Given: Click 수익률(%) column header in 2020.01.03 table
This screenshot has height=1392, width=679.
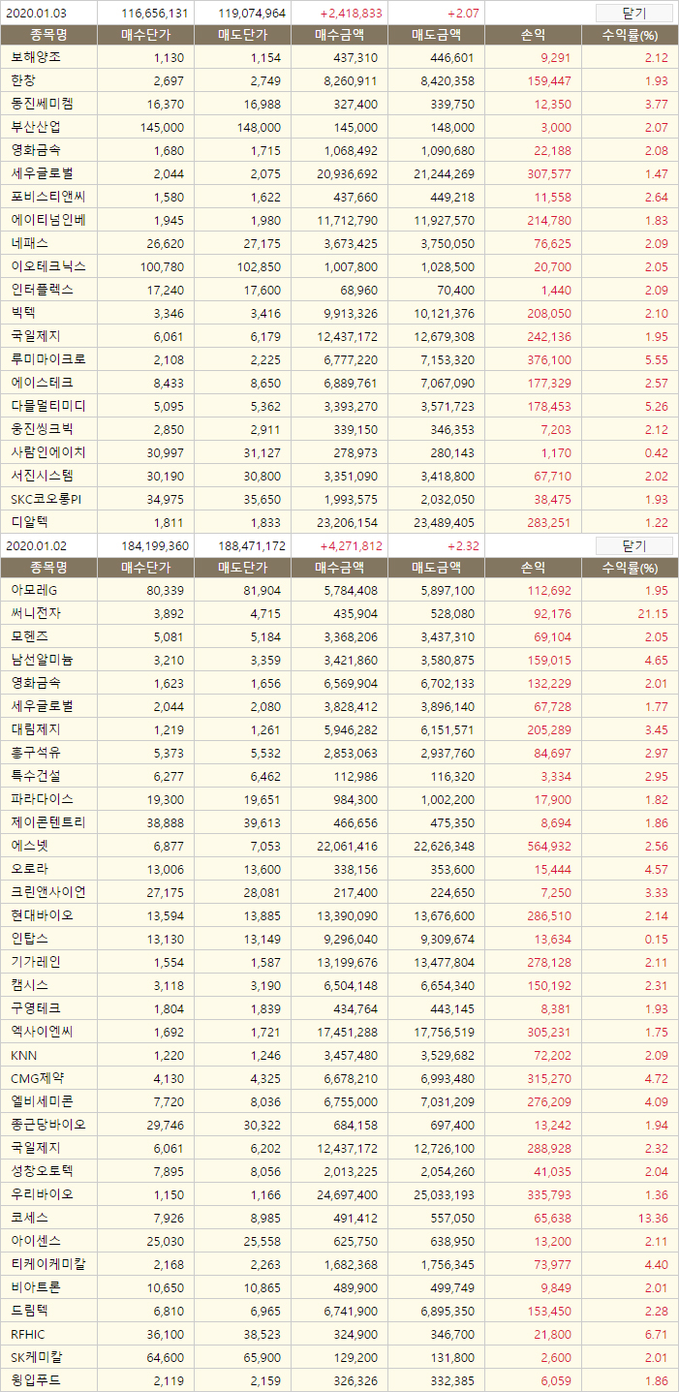Looking at the screenshot, I should [630, 35].
